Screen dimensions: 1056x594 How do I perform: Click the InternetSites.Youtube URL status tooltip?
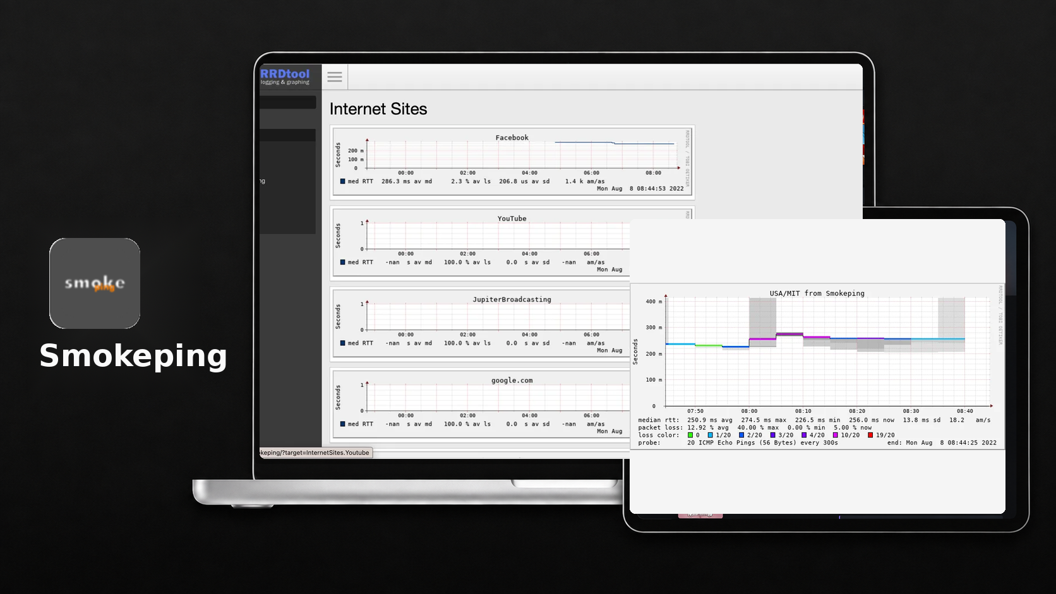click(316, 453)
